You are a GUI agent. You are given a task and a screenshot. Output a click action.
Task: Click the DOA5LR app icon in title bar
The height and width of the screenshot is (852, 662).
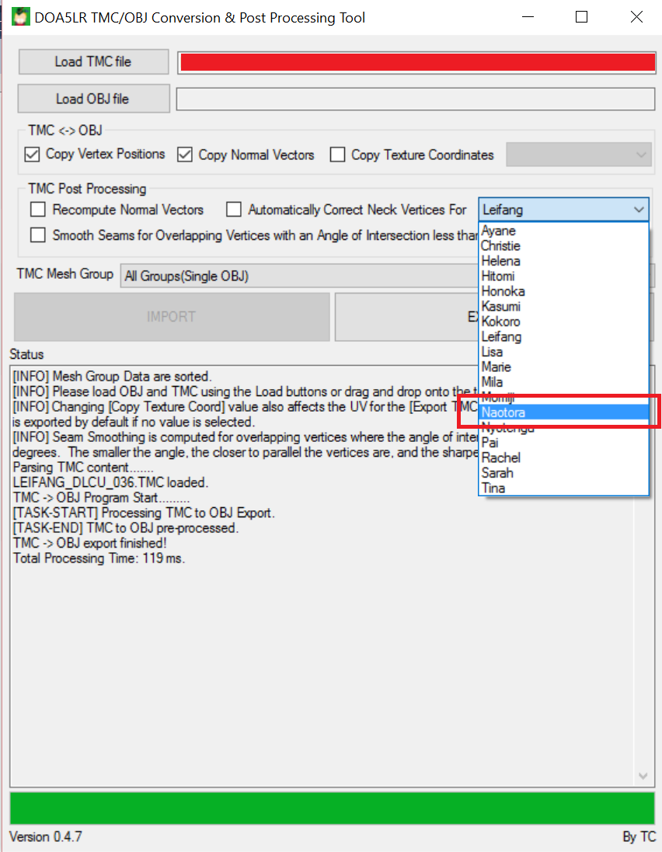point(19,16)
